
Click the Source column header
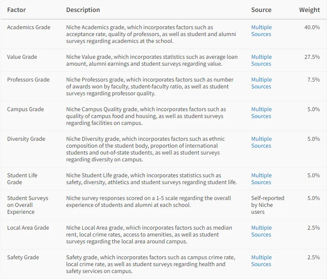261,10
